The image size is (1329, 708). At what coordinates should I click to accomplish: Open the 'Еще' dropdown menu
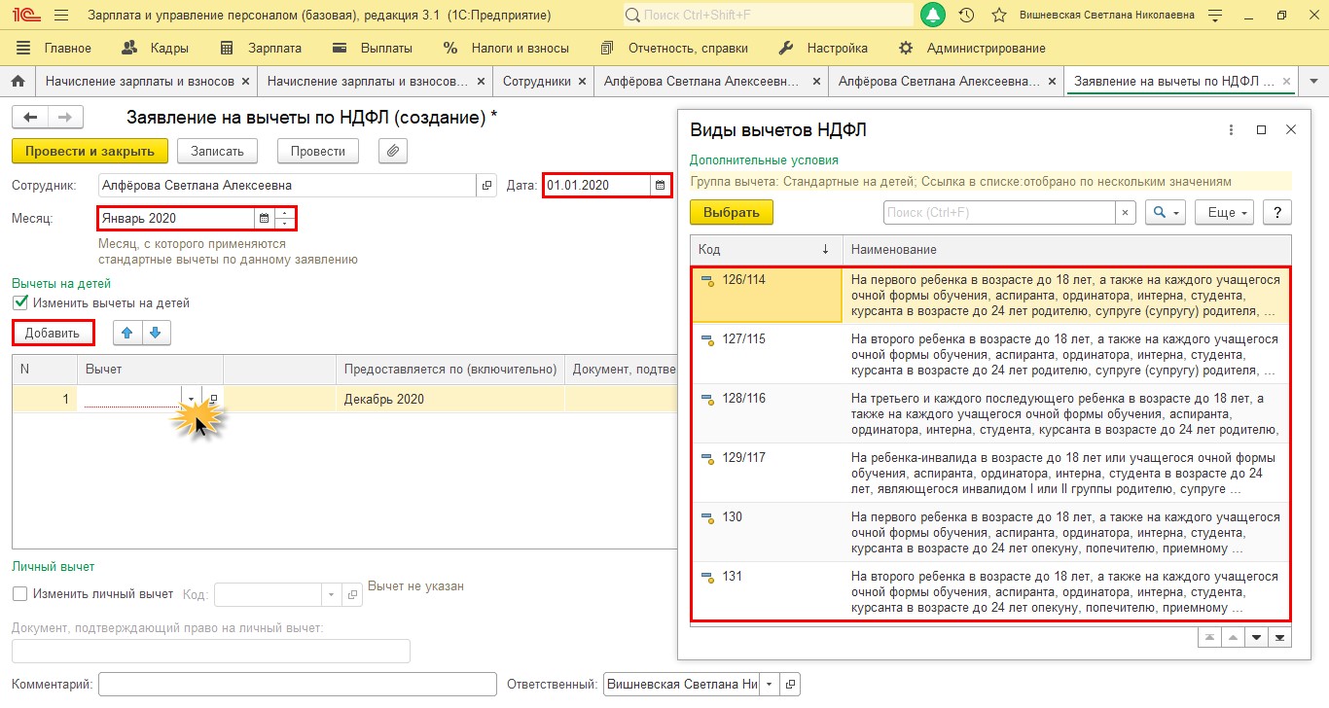(x=1227, y=213)
